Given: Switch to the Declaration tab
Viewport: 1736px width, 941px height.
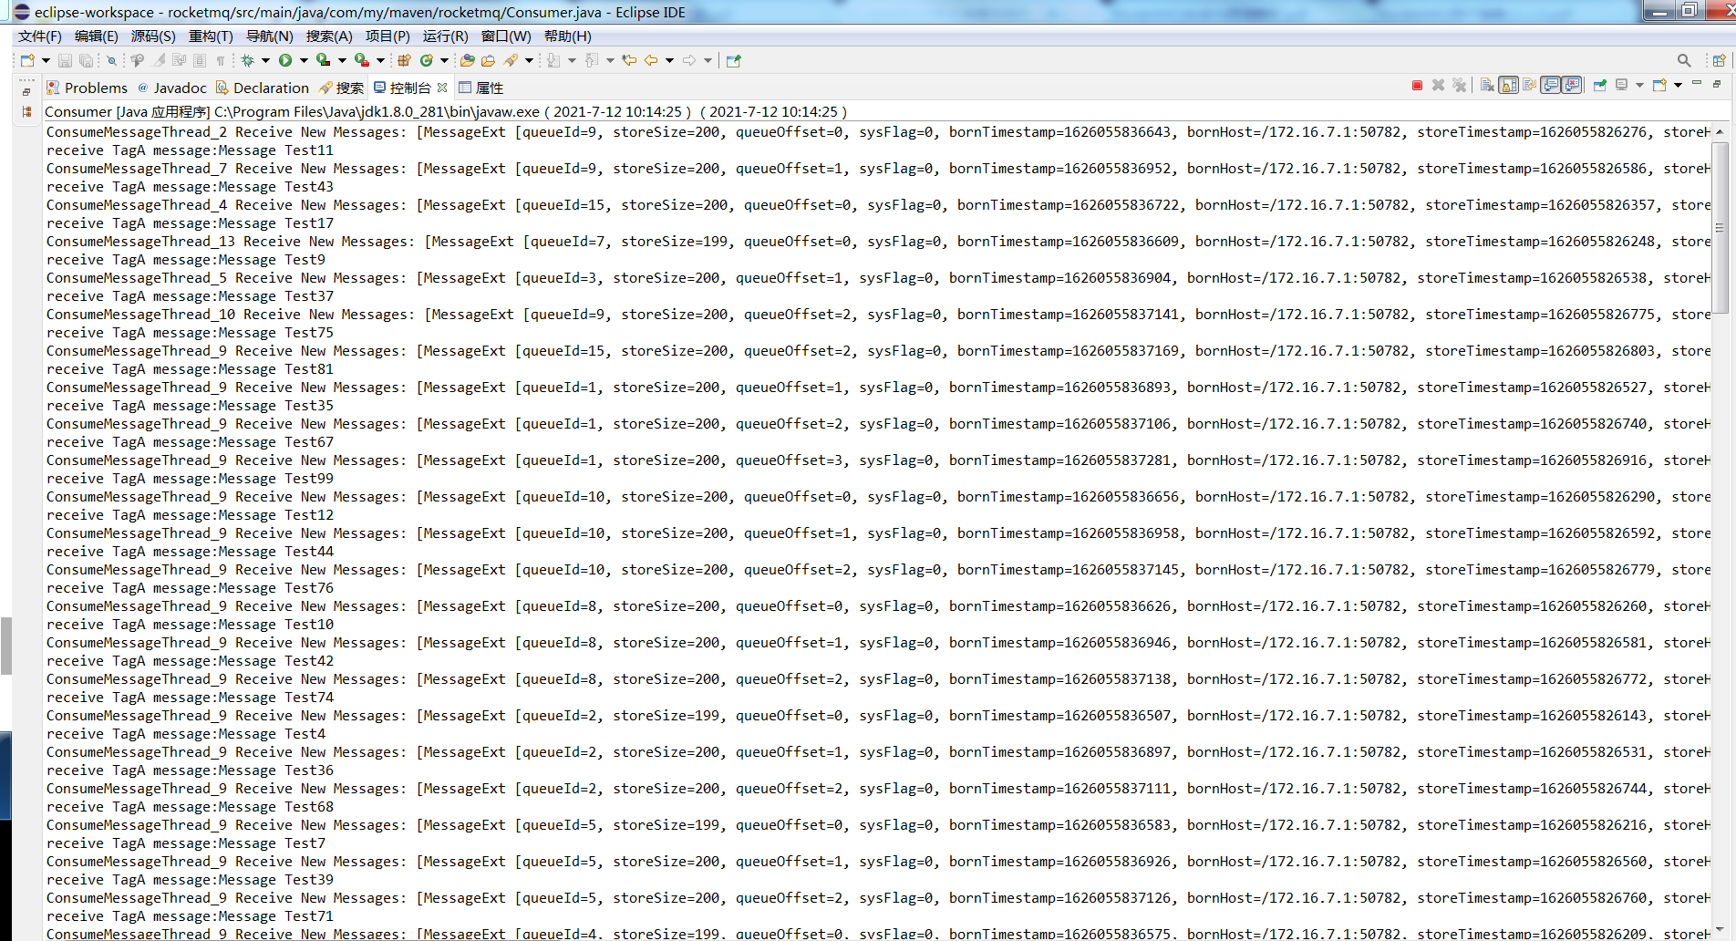Looking at the screenshot, I should pos(263,88).
